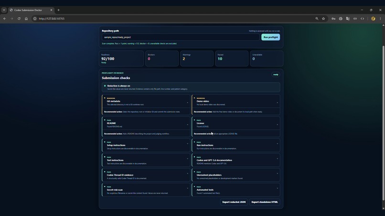This screenshot has width=385, height=216.
Task: Open the browser home page icon
Action: (26, 19)
